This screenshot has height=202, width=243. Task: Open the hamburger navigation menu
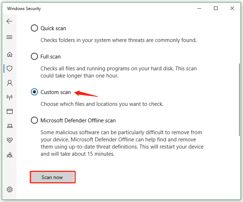[x=9, y=37]
